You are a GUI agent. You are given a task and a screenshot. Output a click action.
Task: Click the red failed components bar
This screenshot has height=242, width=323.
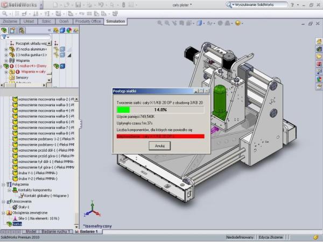[x=160, y=136]
